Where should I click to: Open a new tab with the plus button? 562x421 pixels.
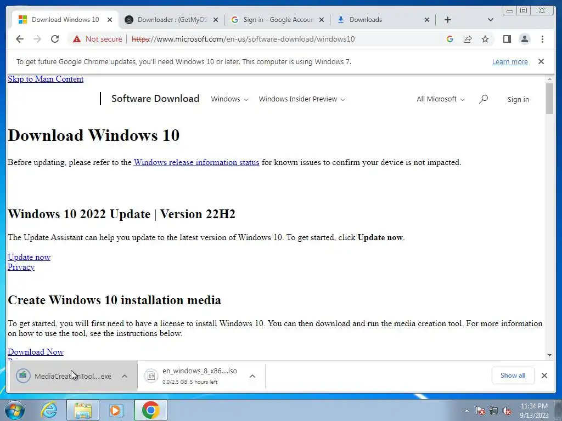[x=448, y=20]
